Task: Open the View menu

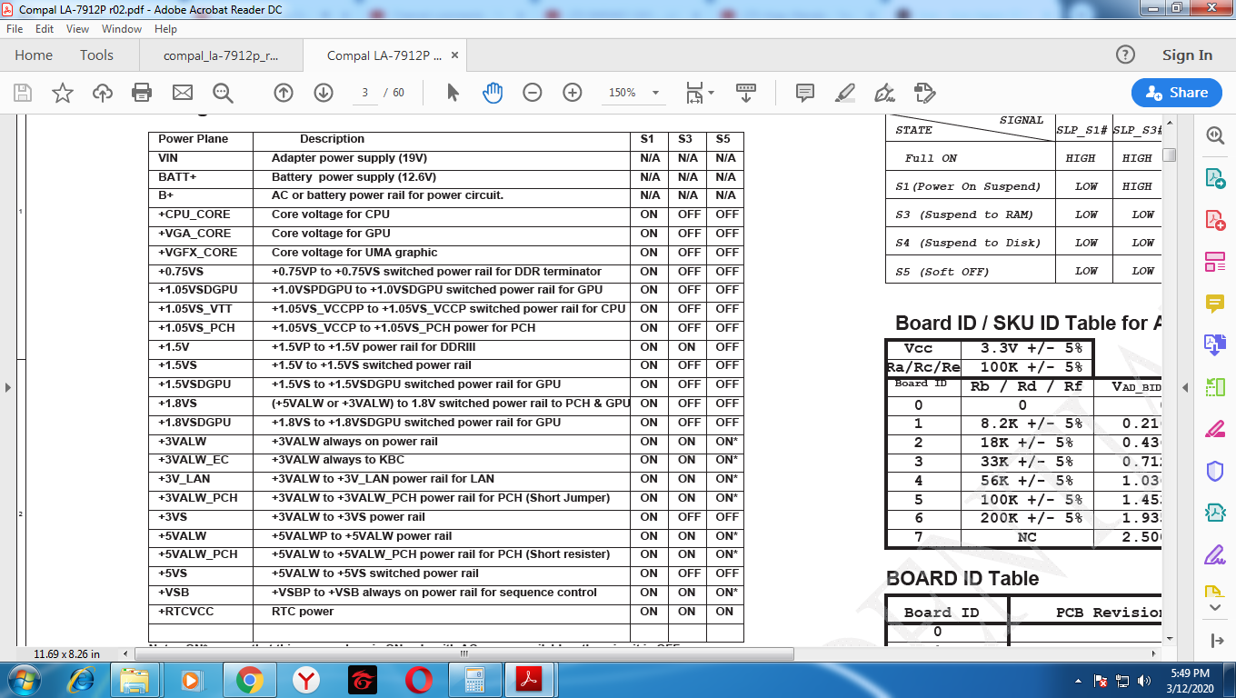Action: pos(78,29)
